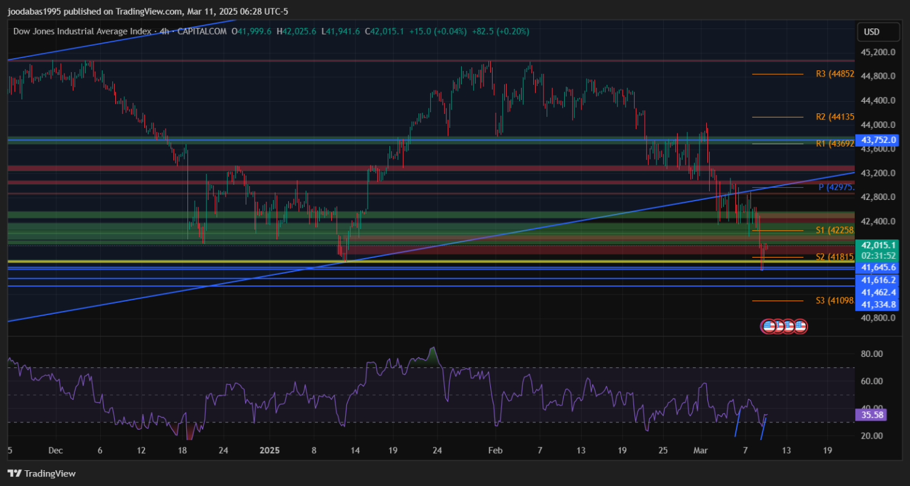Click the R1 pivot level label
The height and width of the screenshot is (486, 910).
click(835, 144)
